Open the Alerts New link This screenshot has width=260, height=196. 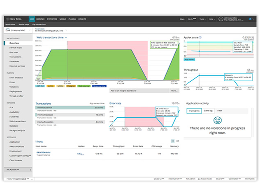tap(192, 19)
